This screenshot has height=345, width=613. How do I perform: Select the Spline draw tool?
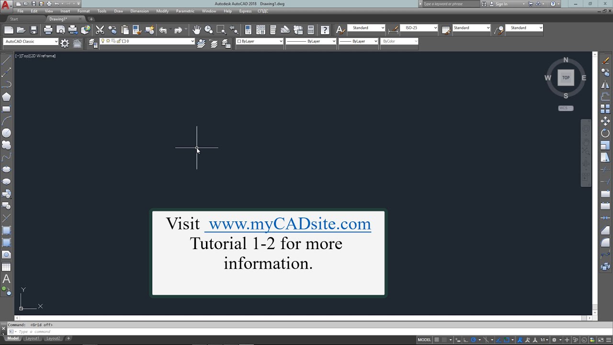point(6,157)
